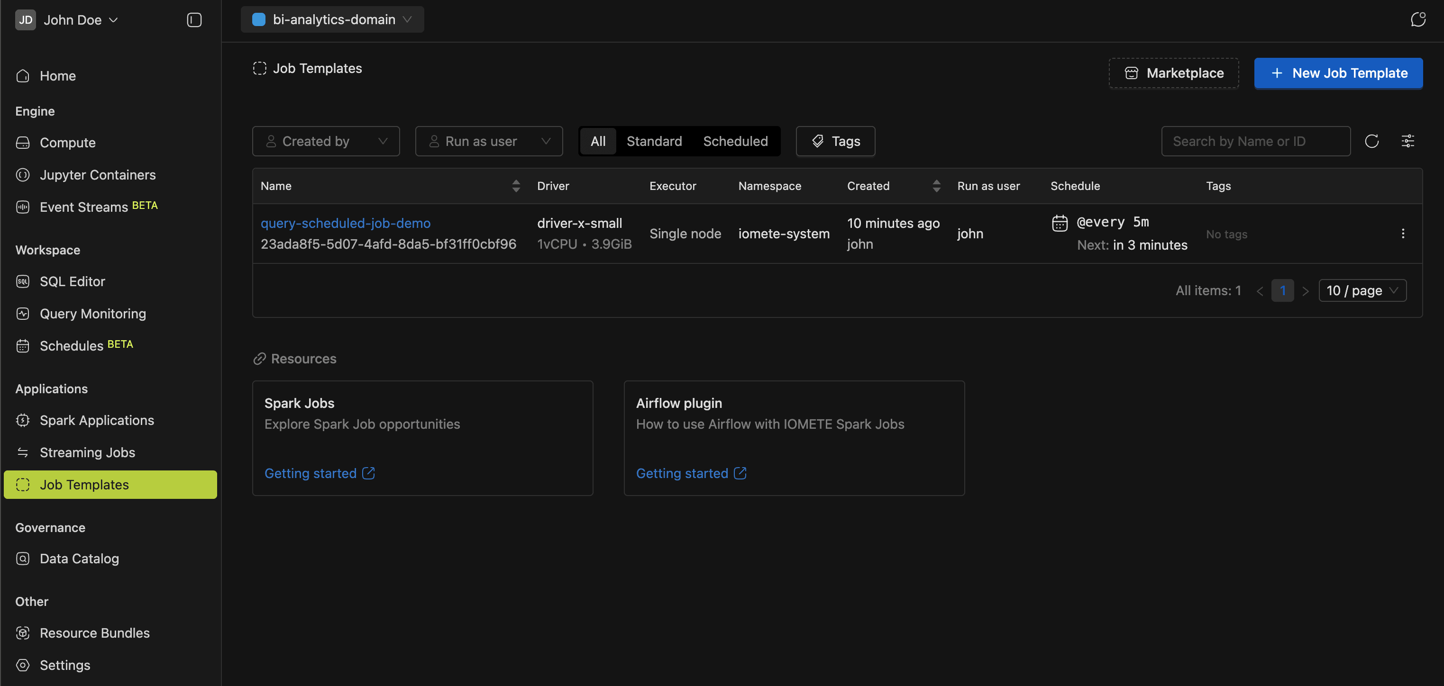Open the Data Catalog
The height and width of the screenshot is (686, 1444).
click(x=79, y=558)
